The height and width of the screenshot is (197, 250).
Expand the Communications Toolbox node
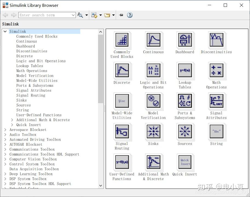[5, 150]
